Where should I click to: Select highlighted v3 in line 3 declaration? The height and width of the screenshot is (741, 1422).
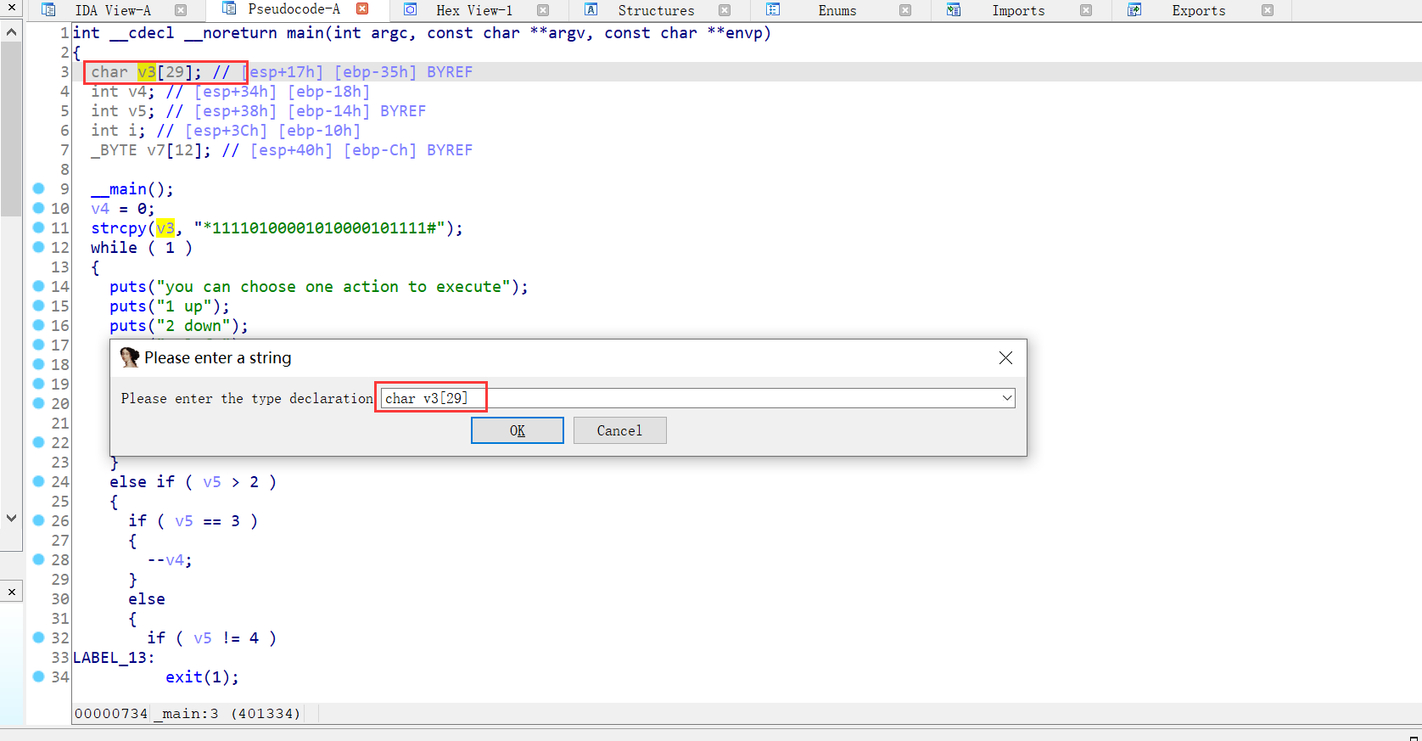pos(147,72)
